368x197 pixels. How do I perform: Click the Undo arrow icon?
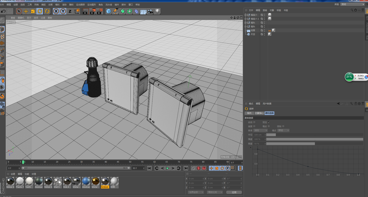3,11
